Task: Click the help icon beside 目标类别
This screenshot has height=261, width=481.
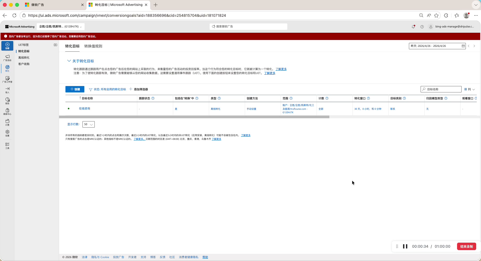Action: (x=404, y=98)
